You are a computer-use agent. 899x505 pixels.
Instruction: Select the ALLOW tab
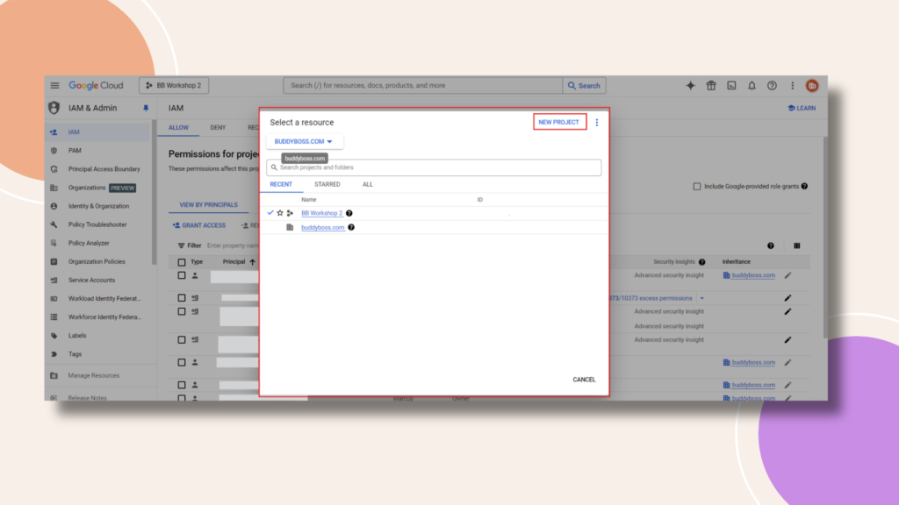[x=178, y=128]
